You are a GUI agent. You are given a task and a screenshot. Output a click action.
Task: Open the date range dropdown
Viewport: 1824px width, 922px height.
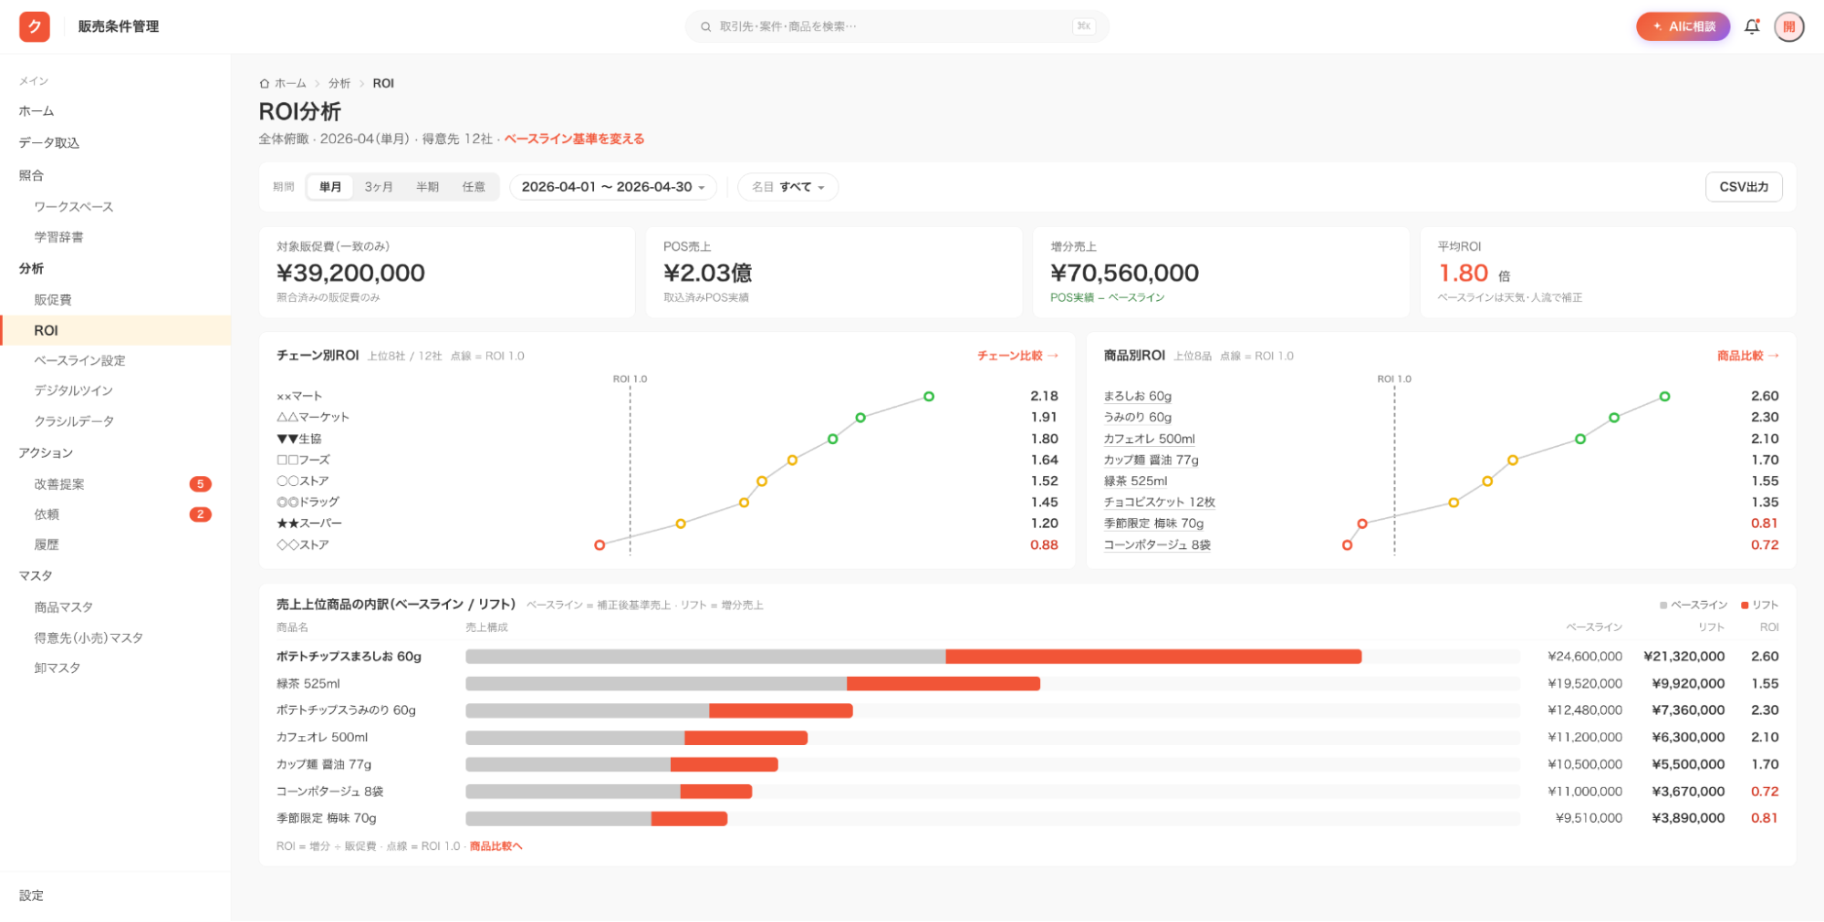click(x=613, y=187)
